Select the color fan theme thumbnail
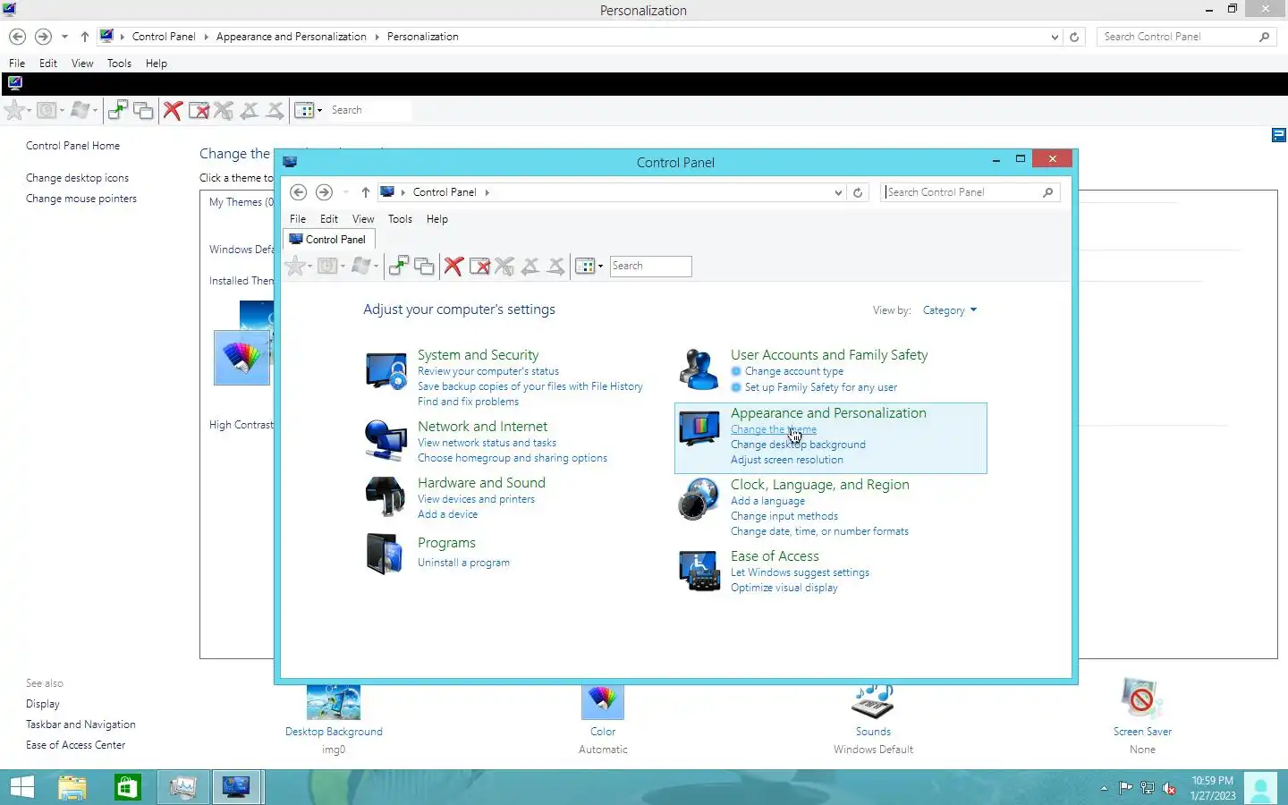This screenshot has width=1288, height=805. click(241, 358)
